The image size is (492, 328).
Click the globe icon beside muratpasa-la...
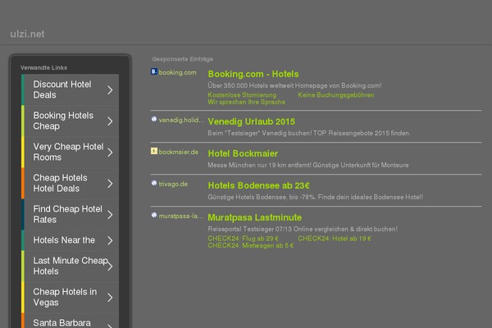(154, 216)
